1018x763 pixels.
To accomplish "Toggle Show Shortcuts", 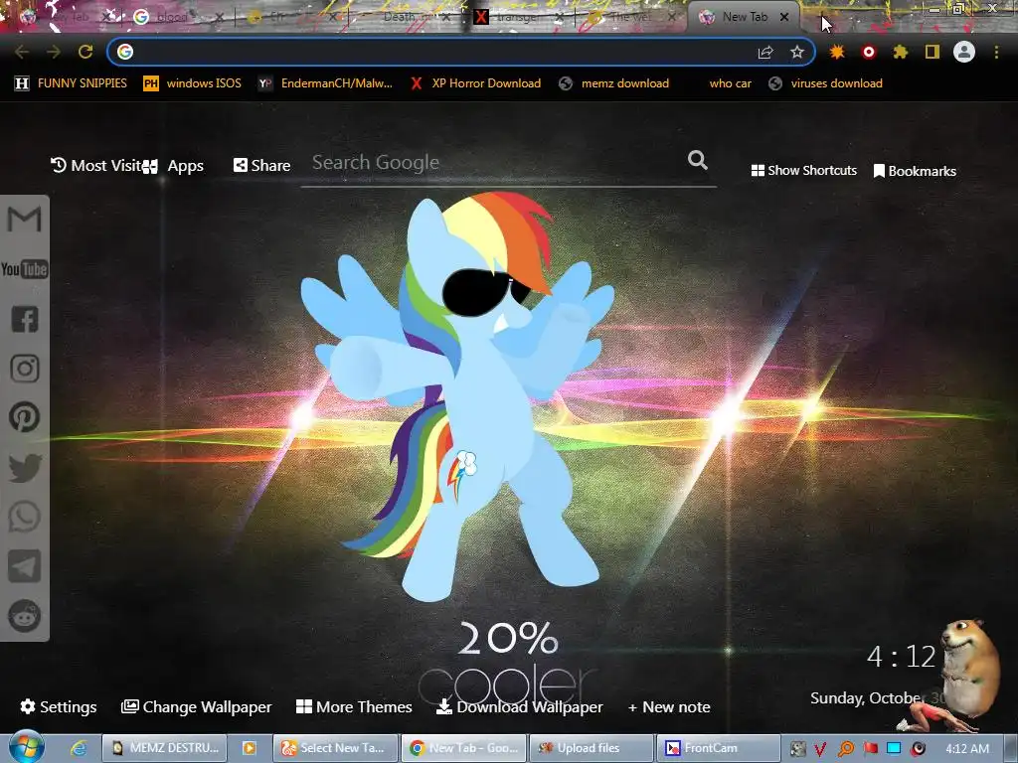I will (x=803, y=171).
